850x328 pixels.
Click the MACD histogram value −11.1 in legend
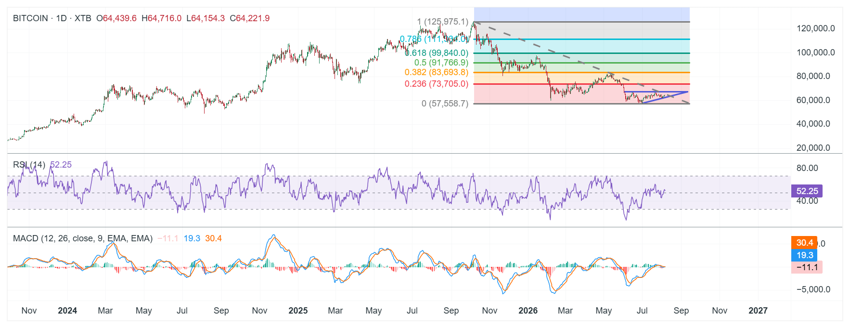click(167, 238)
